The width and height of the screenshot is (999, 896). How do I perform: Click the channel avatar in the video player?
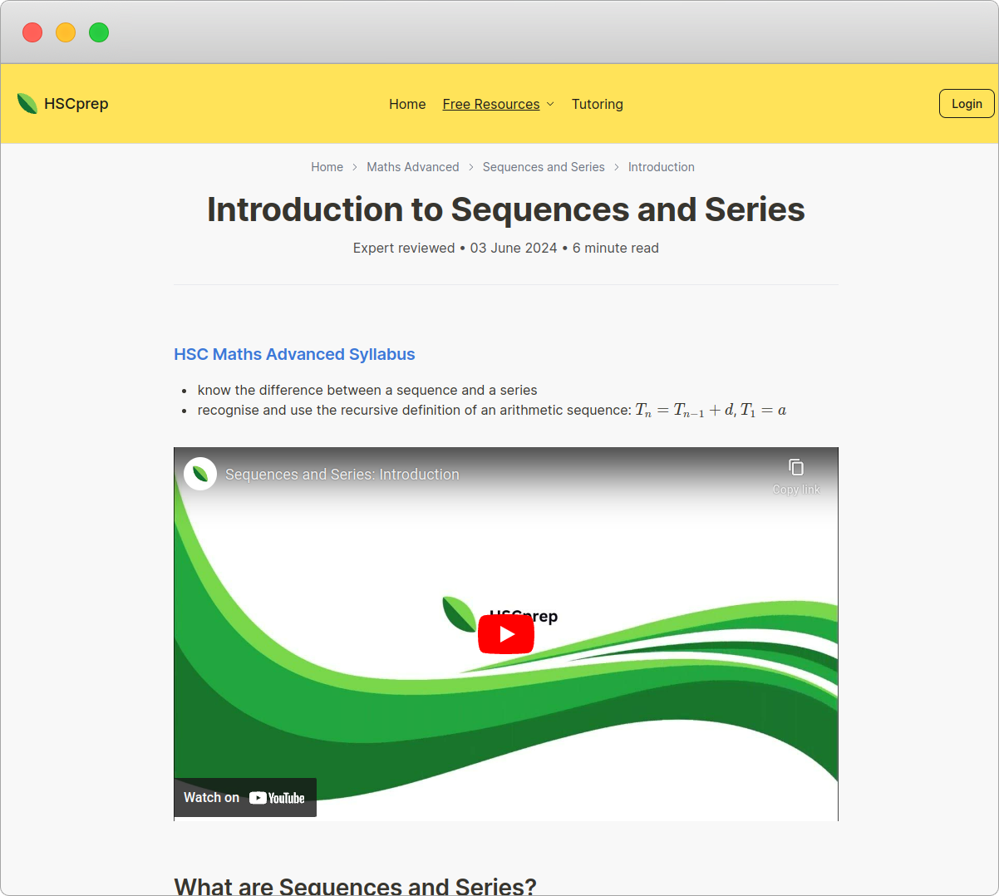199,473
